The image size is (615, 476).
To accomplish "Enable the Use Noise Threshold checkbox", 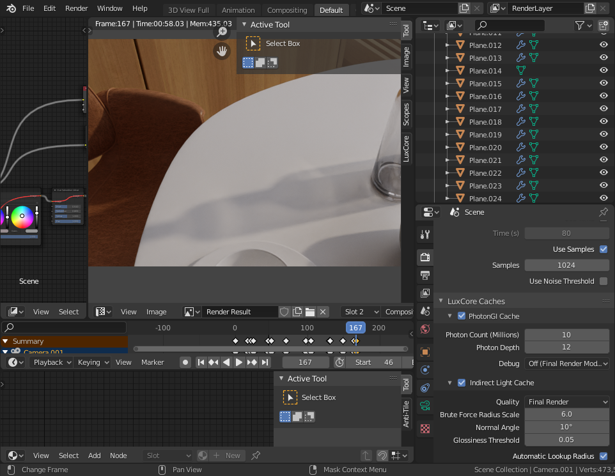I will [x=603, y=281].
